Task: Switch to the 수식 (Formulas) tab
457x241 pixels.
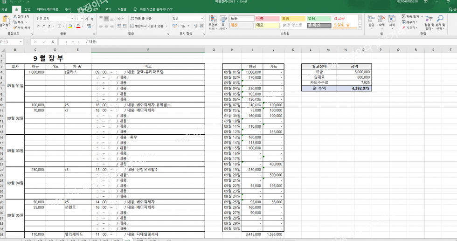Action: pyautogui.click(x=68, y=9)
